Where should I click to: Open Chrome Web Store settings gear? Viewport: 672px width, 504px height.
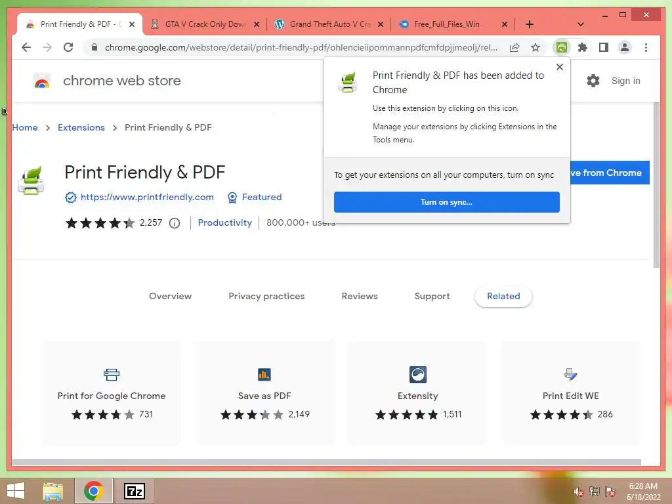tap(593, 81)
